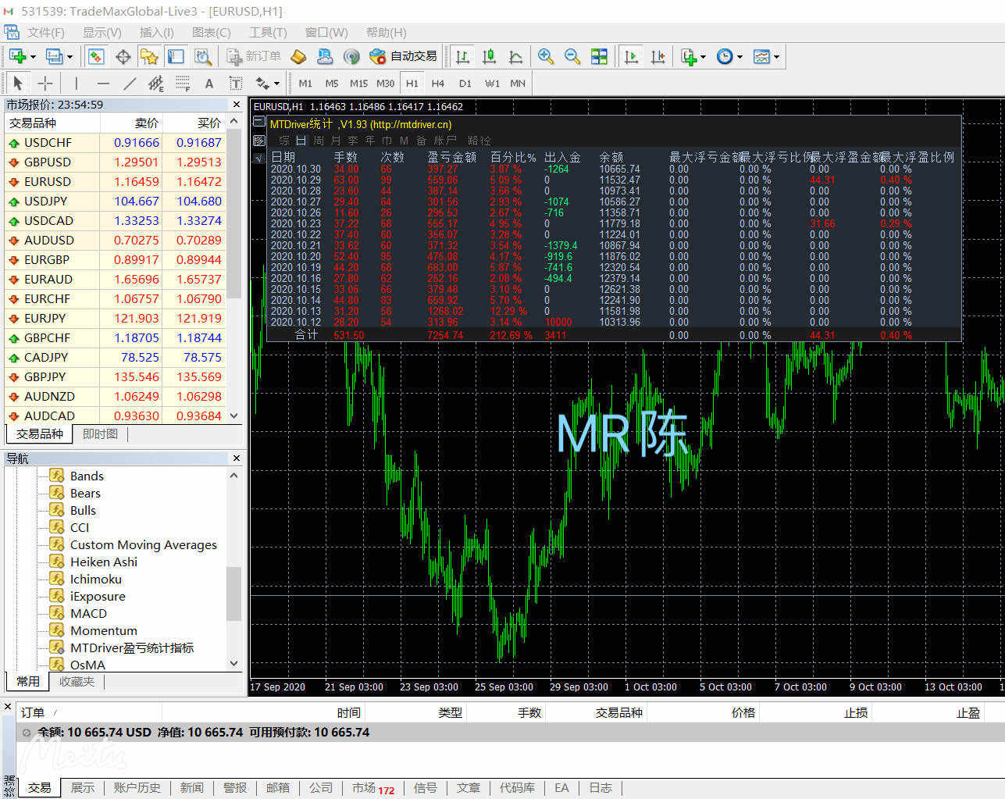Select the trendline drawing tool

coord(130,83)
